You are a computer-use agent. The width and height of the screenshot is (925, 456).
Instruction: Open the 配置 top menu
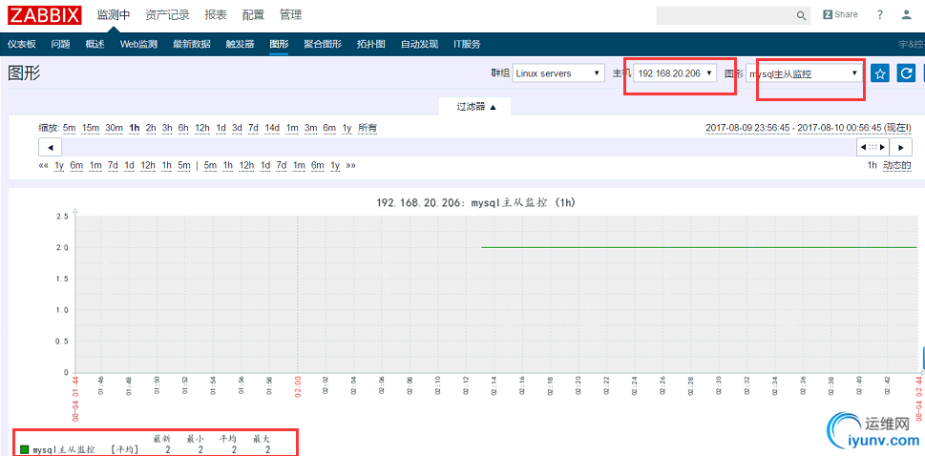click(x=253, y=15)
